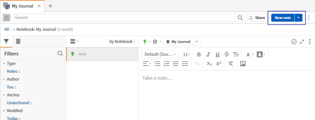Image resolution: width=315 pixels, height=120 pixels.
Task: Apply Italic formatting to text
Action: pyautogui.click(x=208, y=54)
